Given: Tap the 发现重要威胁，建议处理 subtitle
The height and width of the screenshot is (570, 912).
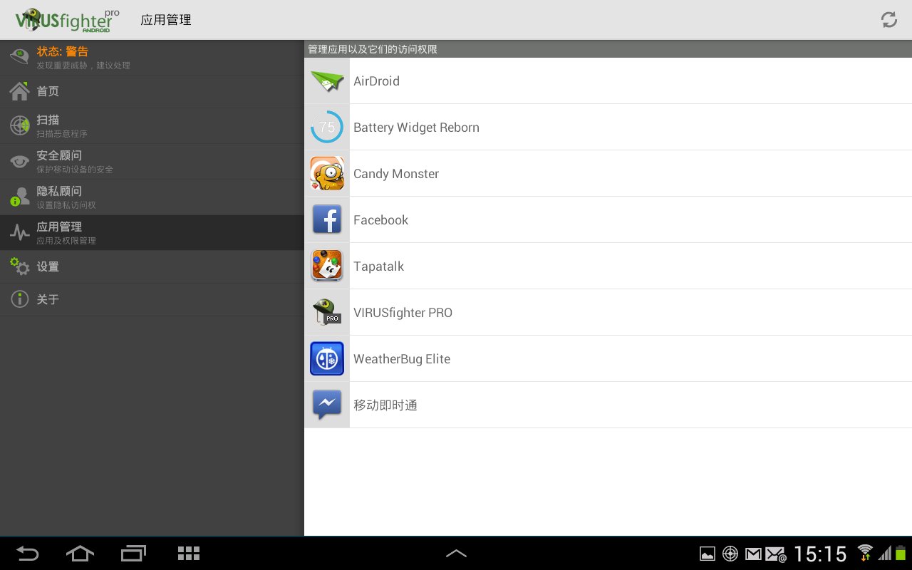Looking at the screenshot, I should click(x=83, y=66).
